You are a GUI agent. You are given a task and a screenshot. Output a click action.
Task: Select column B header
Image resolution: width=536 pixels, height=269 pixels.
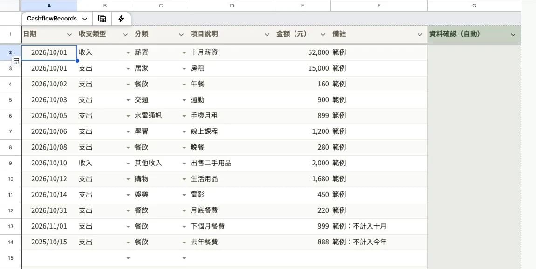pyautogui.click(x=105, y=6)
